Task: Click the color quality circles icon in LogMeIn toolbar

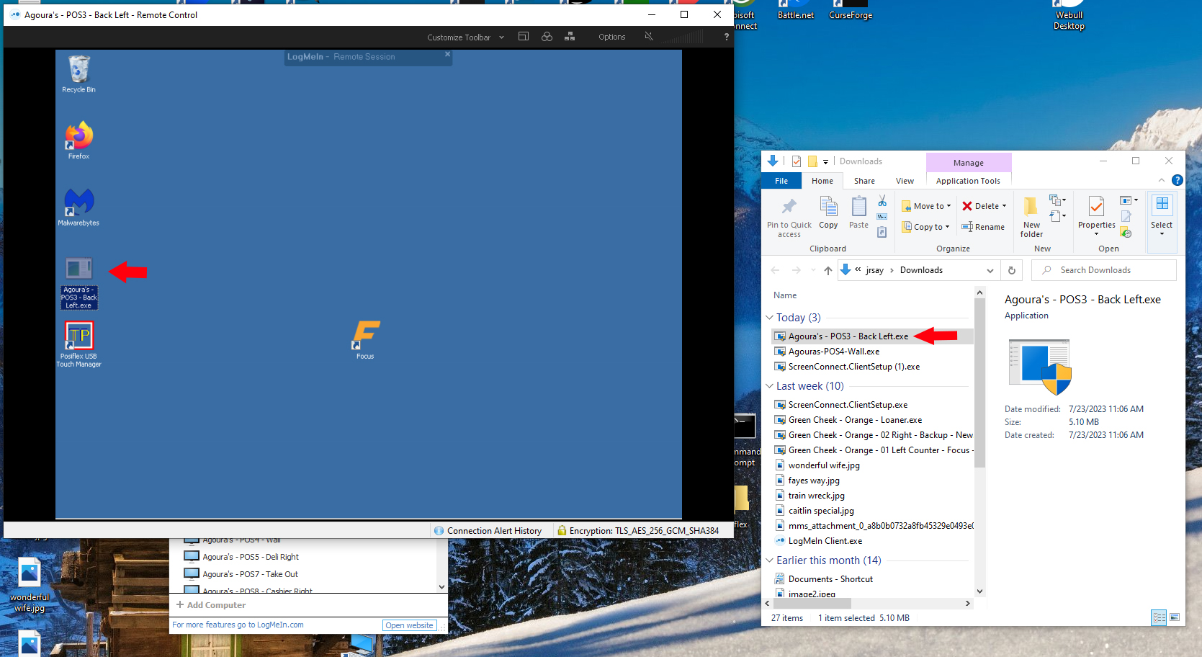Action: pos(547,36)
